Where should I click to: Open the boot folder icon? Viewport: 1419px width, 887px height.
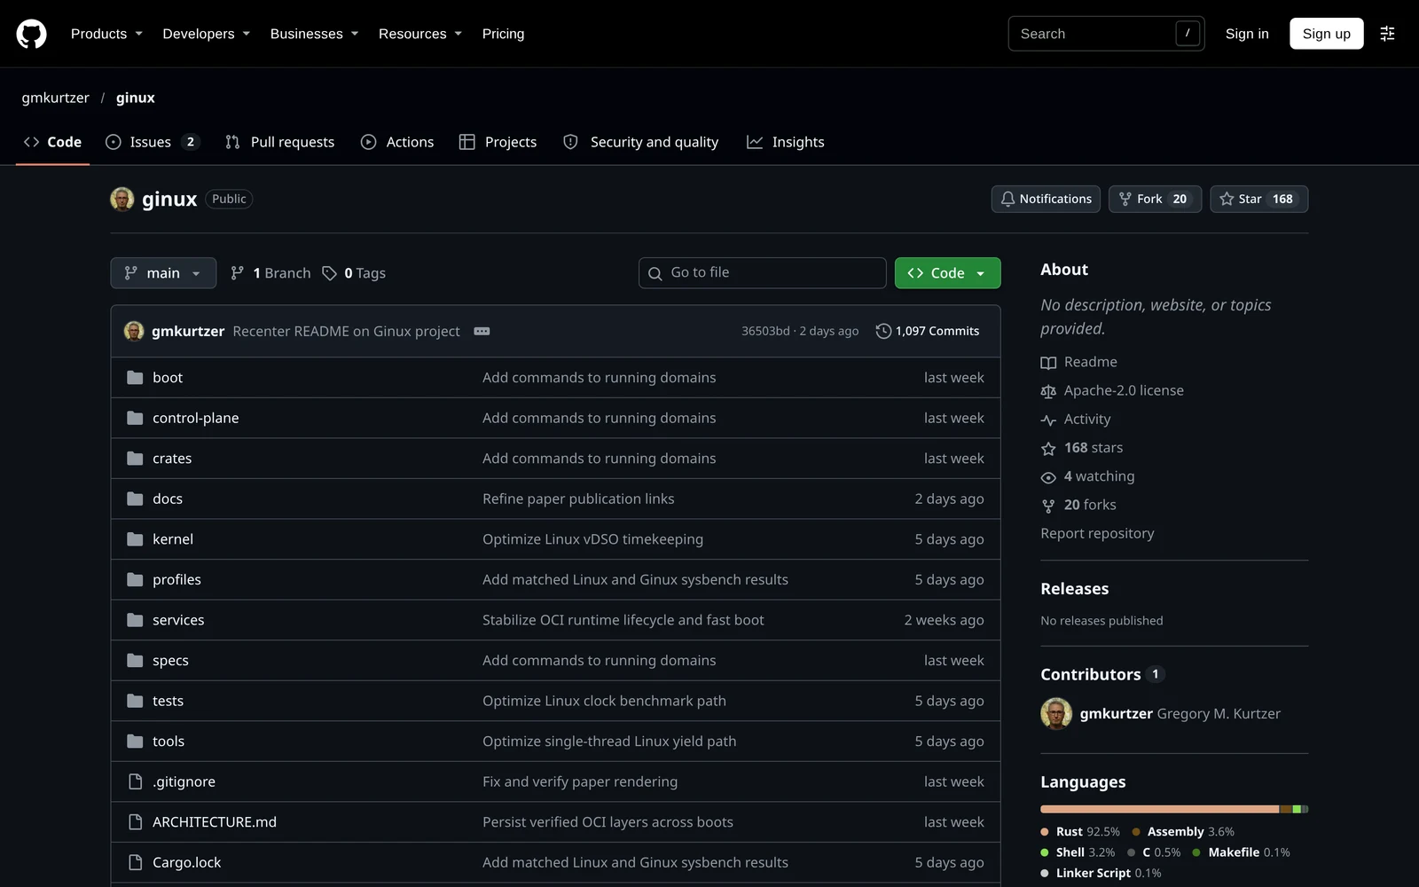click(135, 378)
